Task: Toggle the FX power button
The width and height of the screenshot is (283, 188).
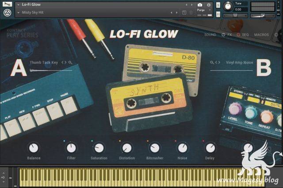Action: pos(223,34)
